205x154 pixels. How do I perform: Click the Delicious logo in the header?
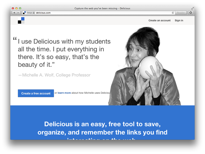coord(21,20)
